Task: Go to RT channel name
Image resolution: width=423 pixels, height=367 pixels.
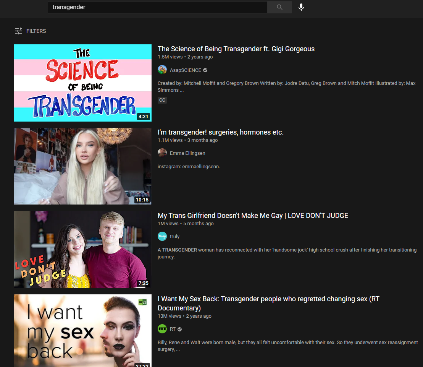Action: [173, 329]
